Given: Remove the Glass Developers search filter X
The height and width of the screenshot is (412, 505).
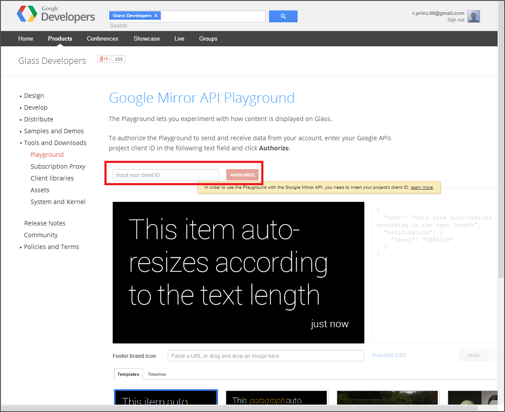Looking at the screenshot, I should click(156, 15).
